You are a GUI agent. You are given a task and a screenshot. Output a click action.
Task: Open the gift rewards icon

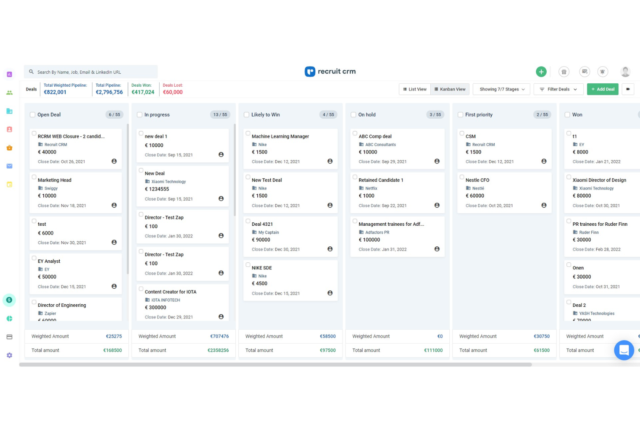point(563,72)
